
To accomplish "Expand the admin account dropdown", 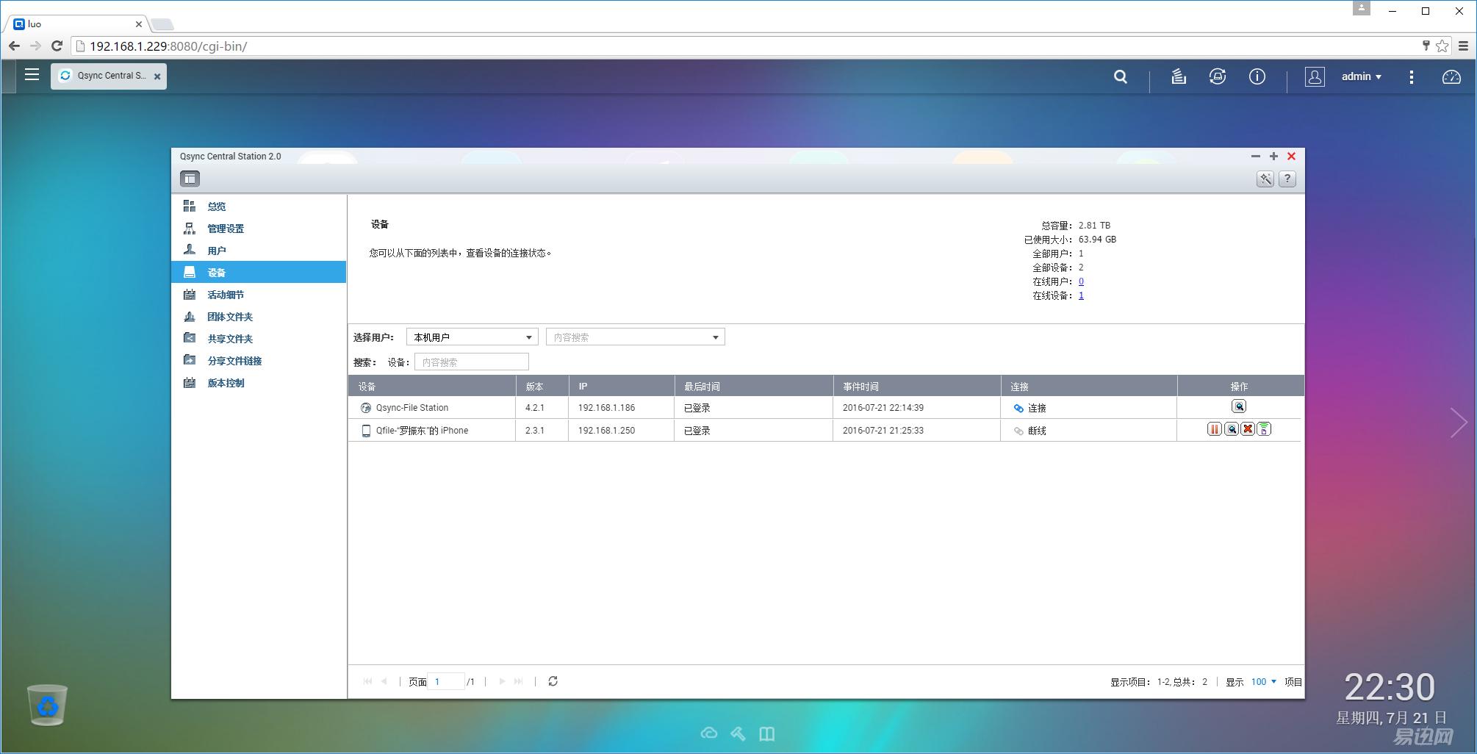I will point(1362,76).
